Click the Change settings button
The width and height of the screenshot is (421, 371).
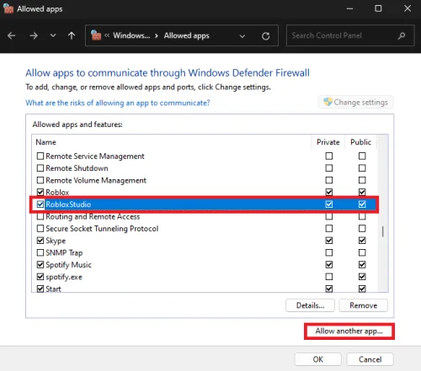tap(355, 102)
